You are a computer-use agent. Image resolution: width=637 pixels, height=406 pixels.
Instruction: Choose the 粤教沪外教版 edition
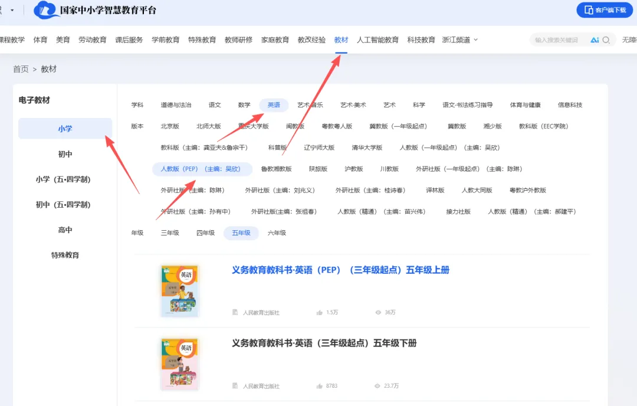click(x=528, y=190)
